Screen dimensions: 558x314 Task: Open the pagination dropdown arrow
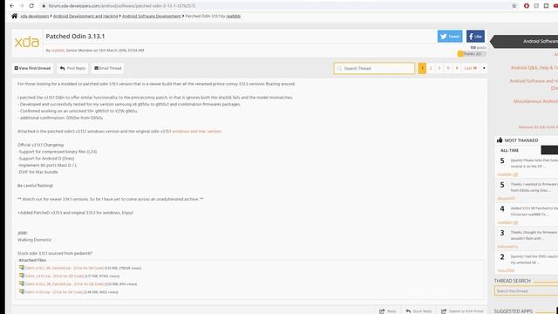pyautogui.click(x=484, y=68)
